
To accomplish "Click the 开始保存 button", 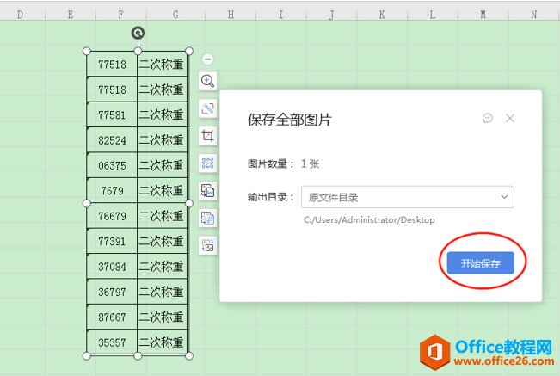I will 480,263.
